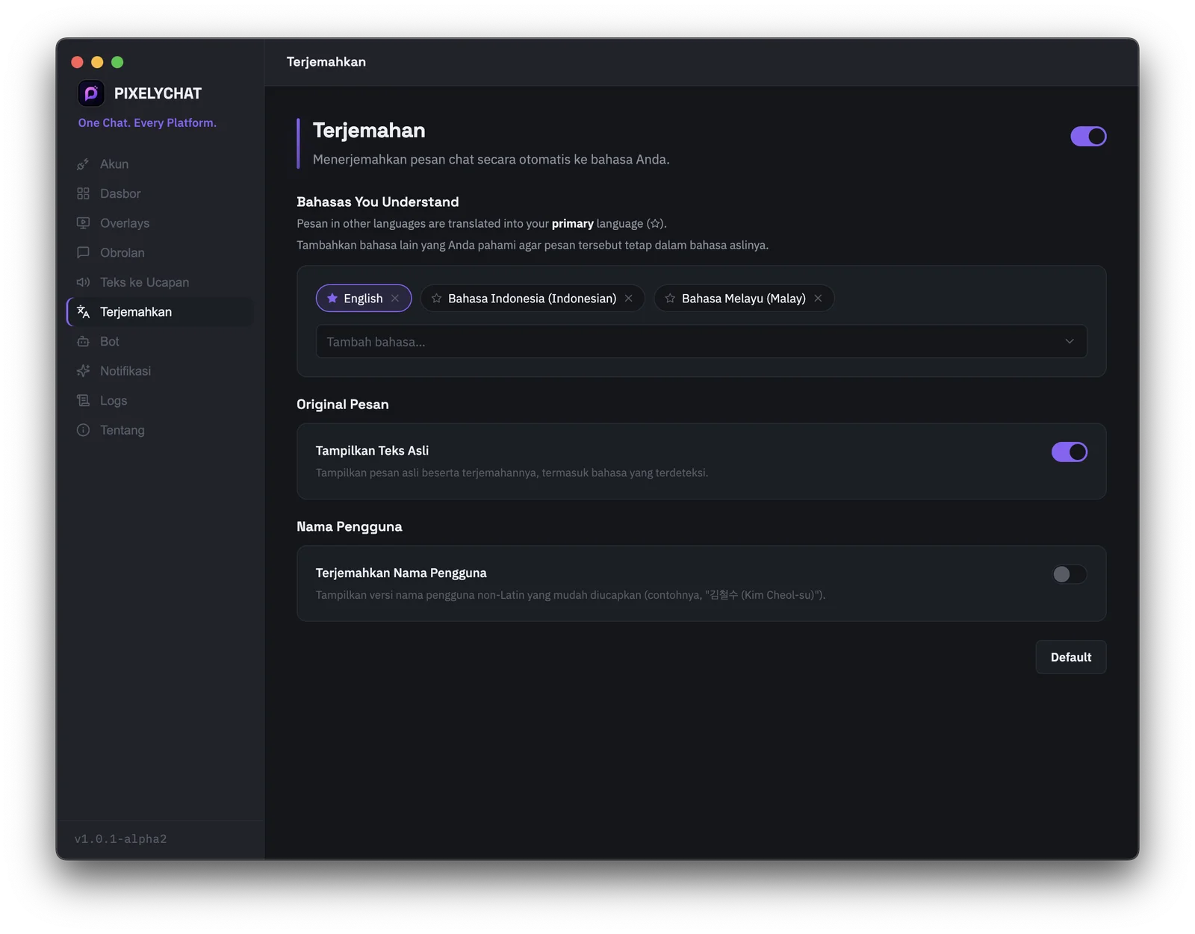The height and width of the screenshot is (934, 1195).
Task: Select Terjemahkan in the sidebar
Action: (160, 312)
